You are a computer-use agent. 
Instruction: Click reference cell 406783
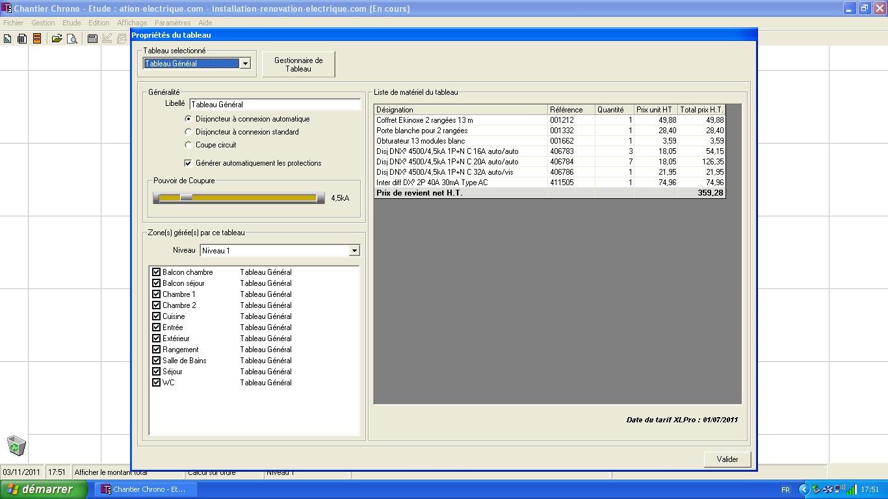[x=571, y=151]
